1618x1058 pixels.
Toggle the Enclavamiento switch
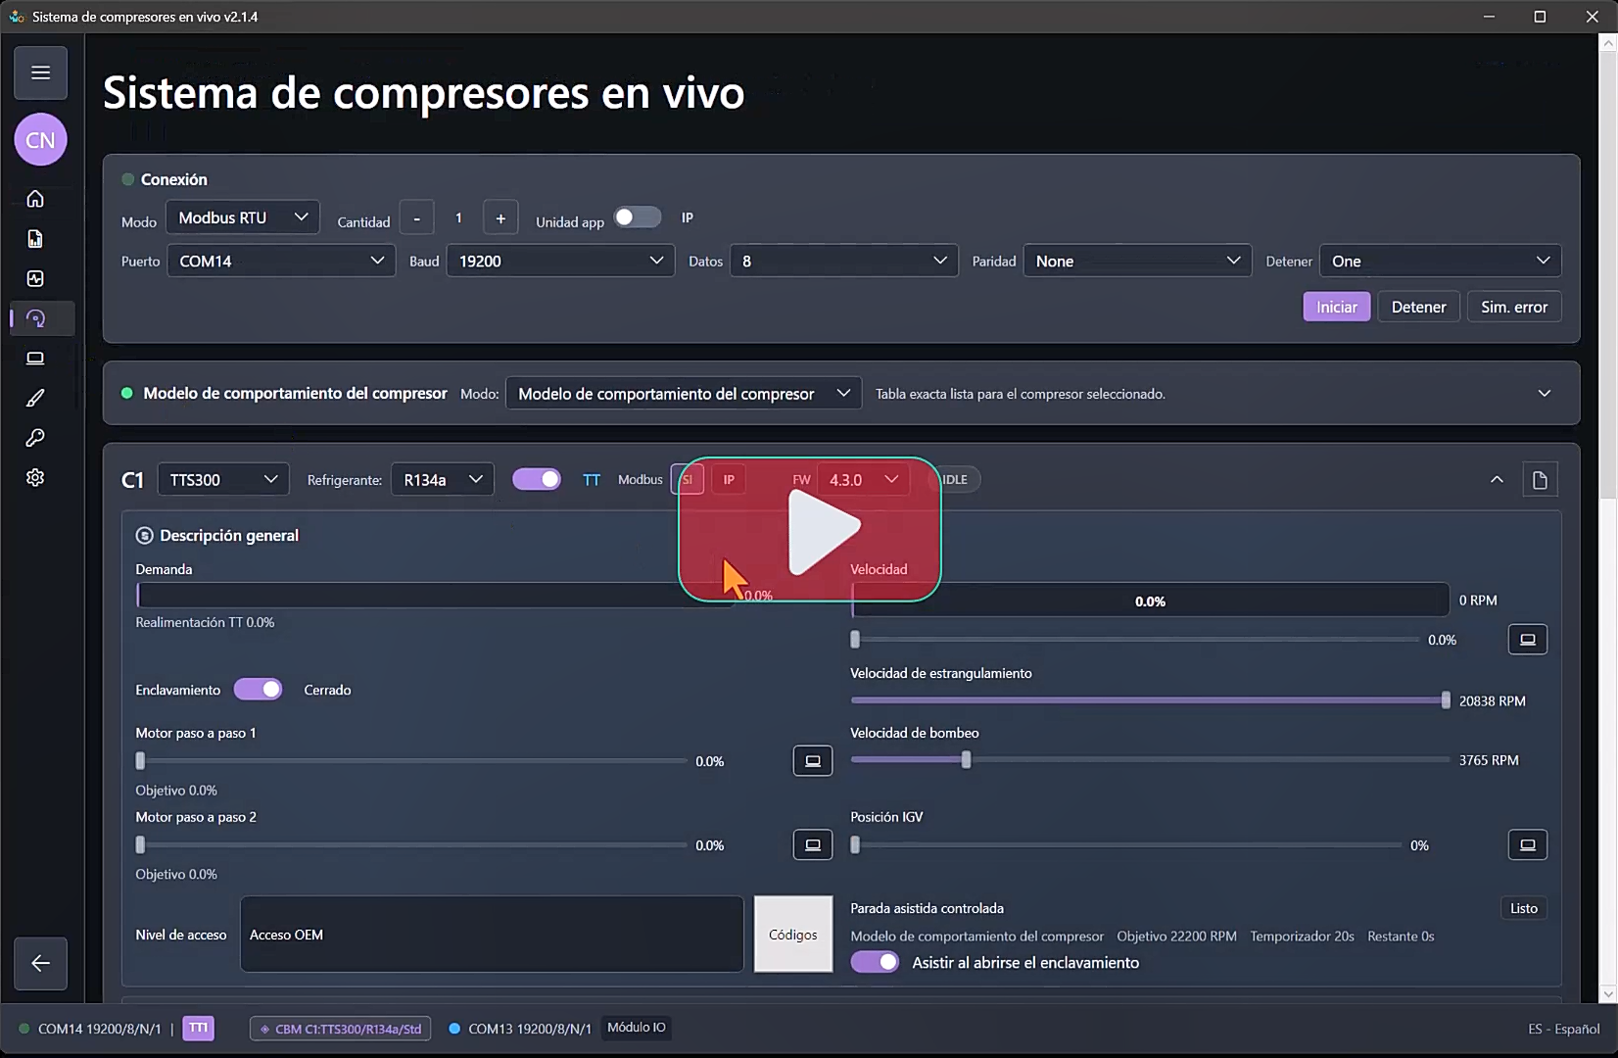(x=259, y=690)
